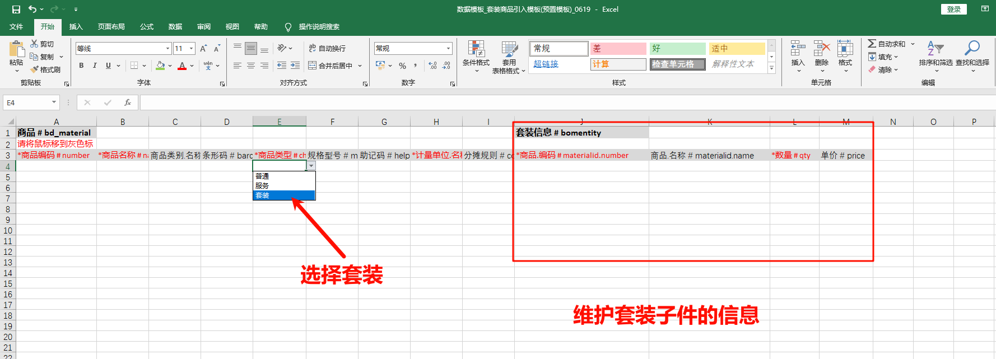Increase decimal places icon

pyautogui.click(x=432, y=66)
